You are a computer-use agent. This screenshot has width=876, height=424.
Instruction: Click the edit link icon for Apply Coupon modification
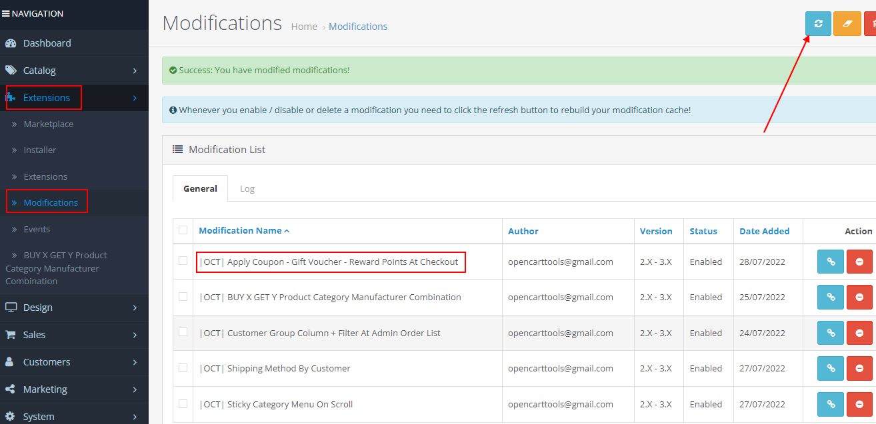click(x=830, y=262)
